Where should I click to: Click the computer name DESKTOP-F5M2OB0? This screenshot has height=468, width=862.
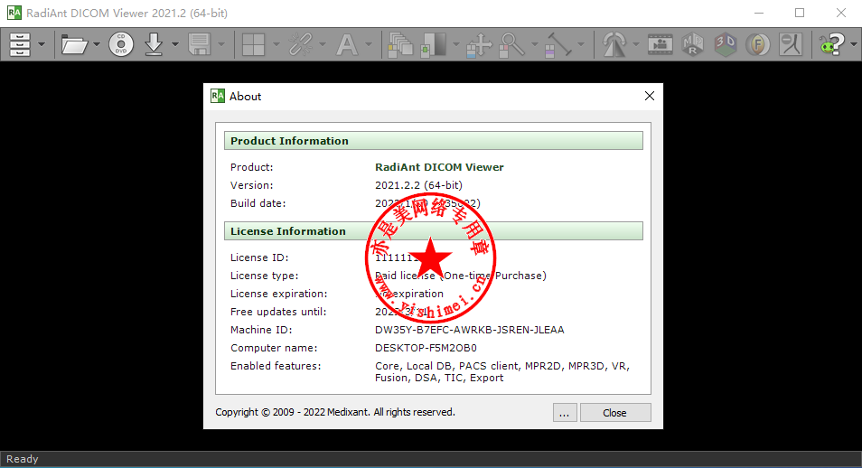click(426, 348)
